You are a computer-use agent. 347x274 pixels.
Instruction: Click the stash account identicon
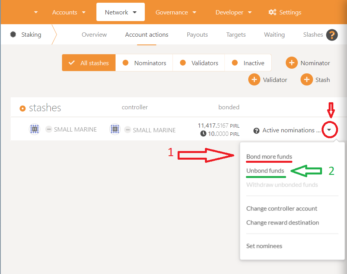pos(35,129)
